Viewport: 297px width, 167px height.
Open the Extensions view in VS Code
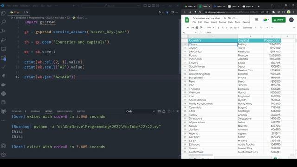tap(3, 58)
